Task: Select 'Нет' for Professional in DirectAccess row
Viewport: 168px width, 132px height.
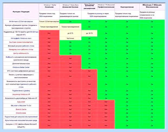Action: pos(106,113)
